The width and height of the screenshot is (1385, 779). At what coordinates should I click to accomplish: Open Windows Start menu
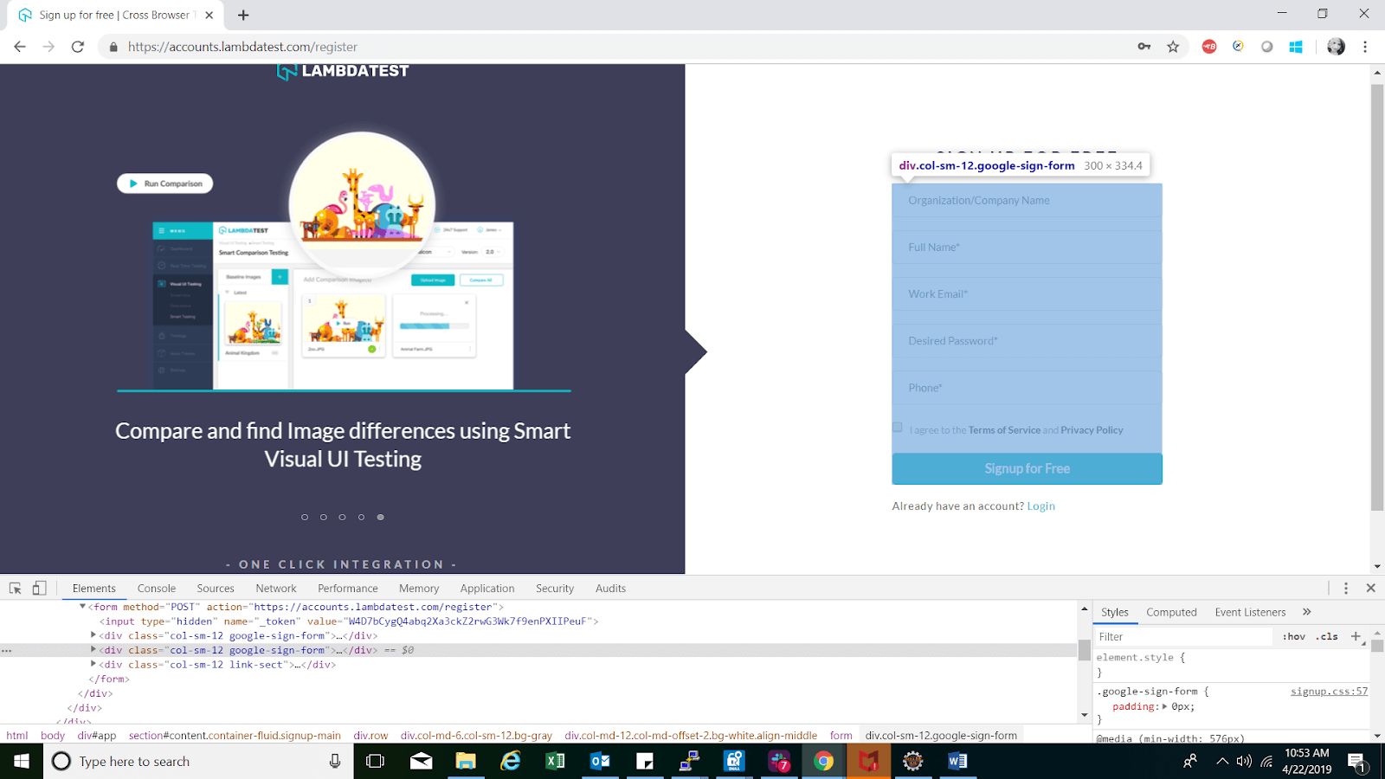click(22, 761)
